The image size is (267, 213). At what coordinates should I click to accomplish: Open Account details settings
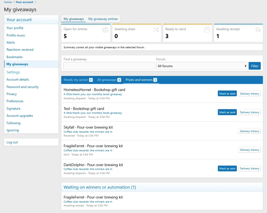coord(31,79)
